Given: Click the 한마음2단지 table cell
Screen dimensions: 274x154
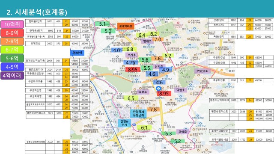Looking at the screenshot, I should pos(36,21).
